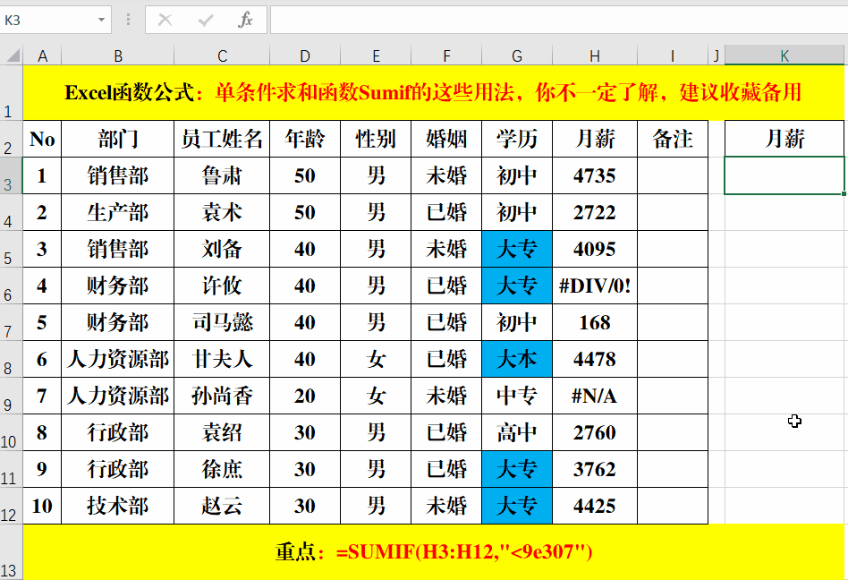Select column K header

tap(784, 55)
